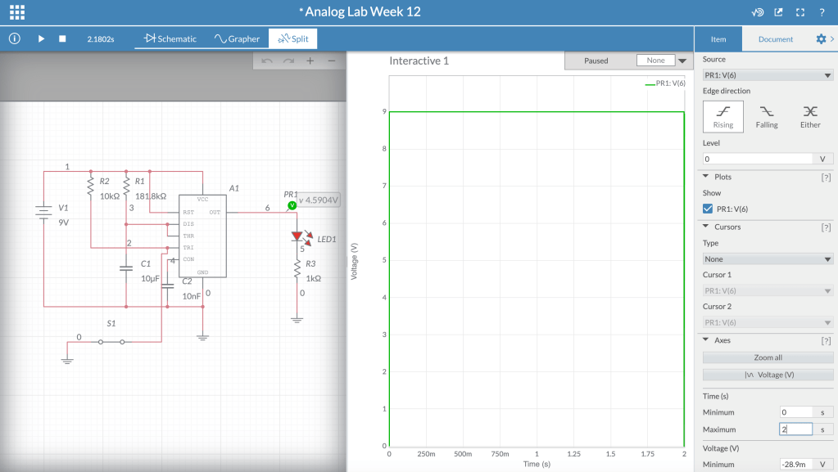Viewport: 838px width, 472px height.
Task: Open the circuit info icon
Action: point(15,38)
